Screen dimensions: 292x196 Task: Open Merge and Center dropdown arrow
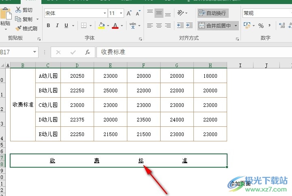click(x=236, y=26)
